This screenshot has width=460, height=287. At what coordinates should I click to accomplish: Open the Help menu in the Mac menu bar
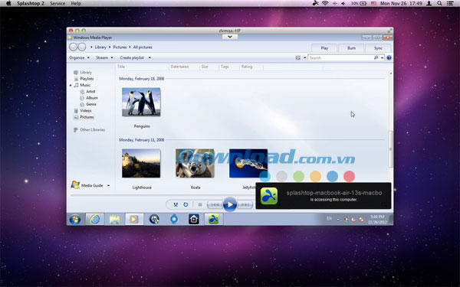tap(76, 4)
